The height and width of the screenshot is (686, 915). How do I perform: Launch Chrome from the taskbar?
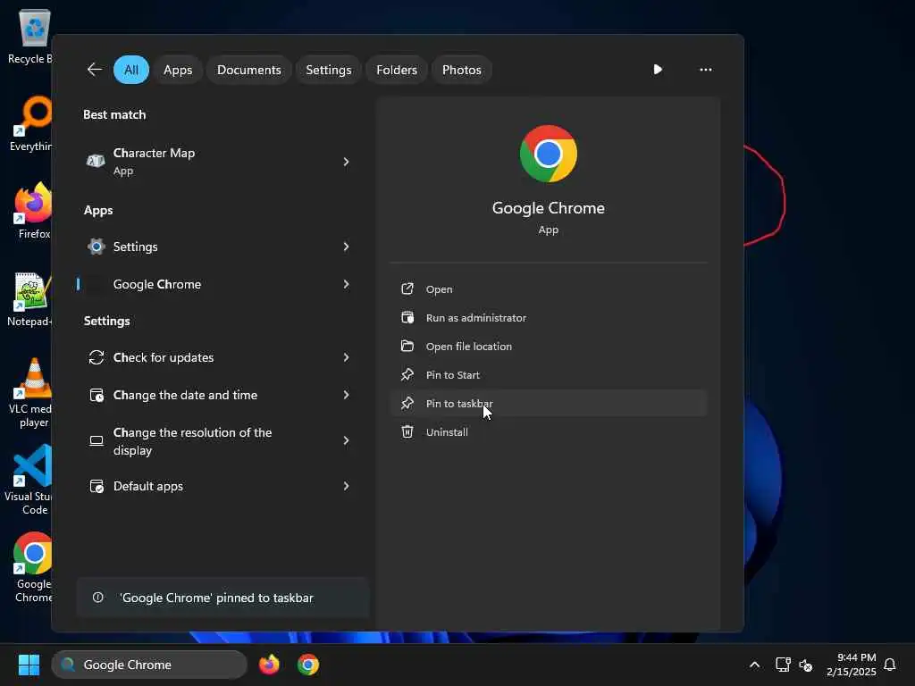click(308, 665)
